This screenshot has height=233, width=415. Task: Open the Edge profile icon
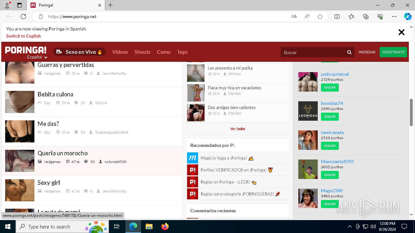coord(7,5)
